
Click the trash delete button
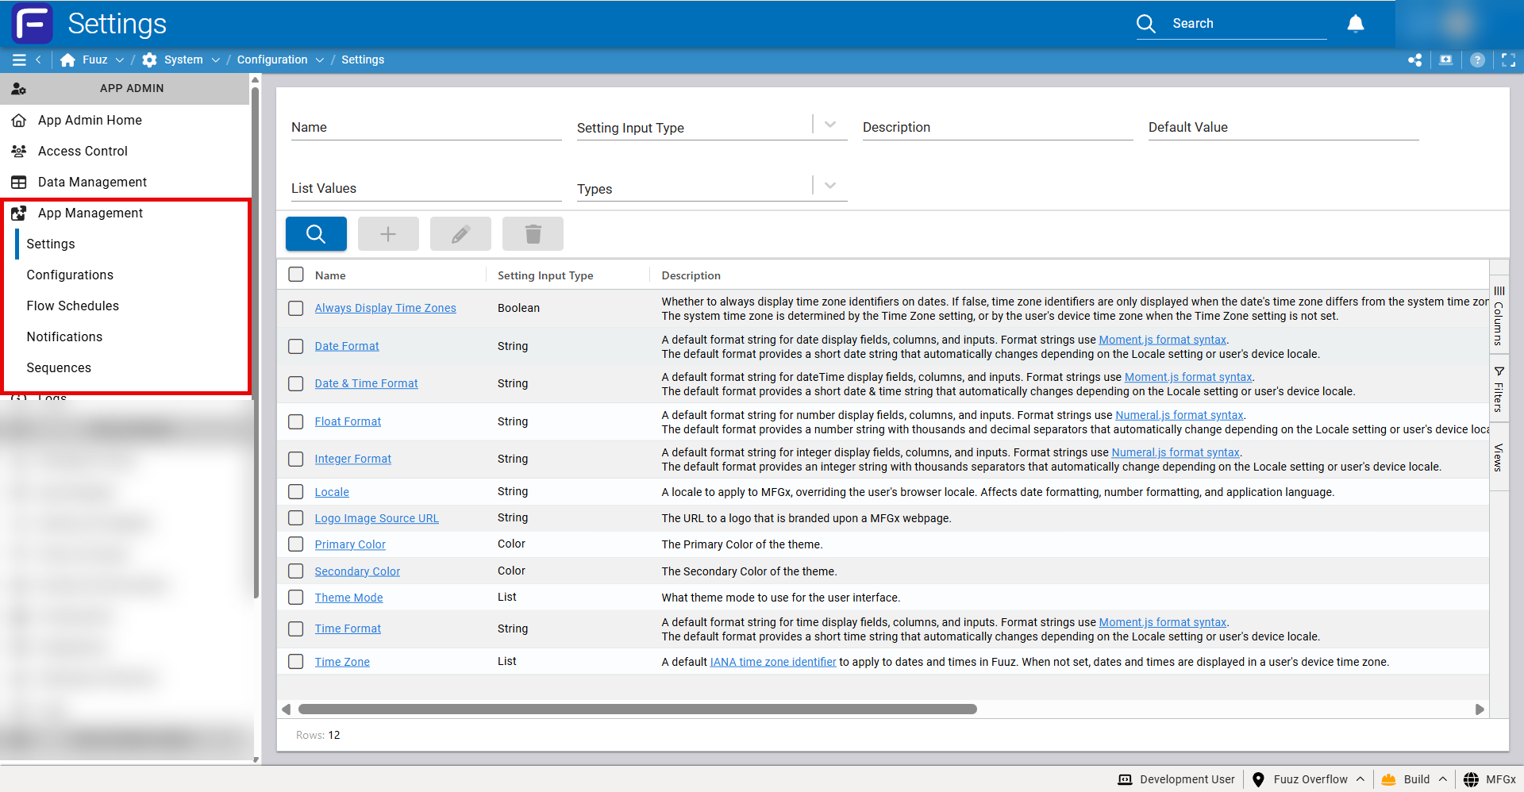[x=533, y=234]
